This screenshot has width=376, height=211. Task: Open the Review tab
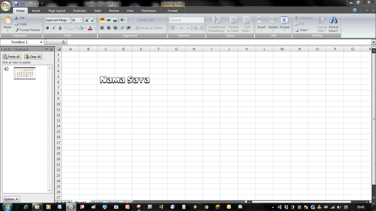point(114,11)
